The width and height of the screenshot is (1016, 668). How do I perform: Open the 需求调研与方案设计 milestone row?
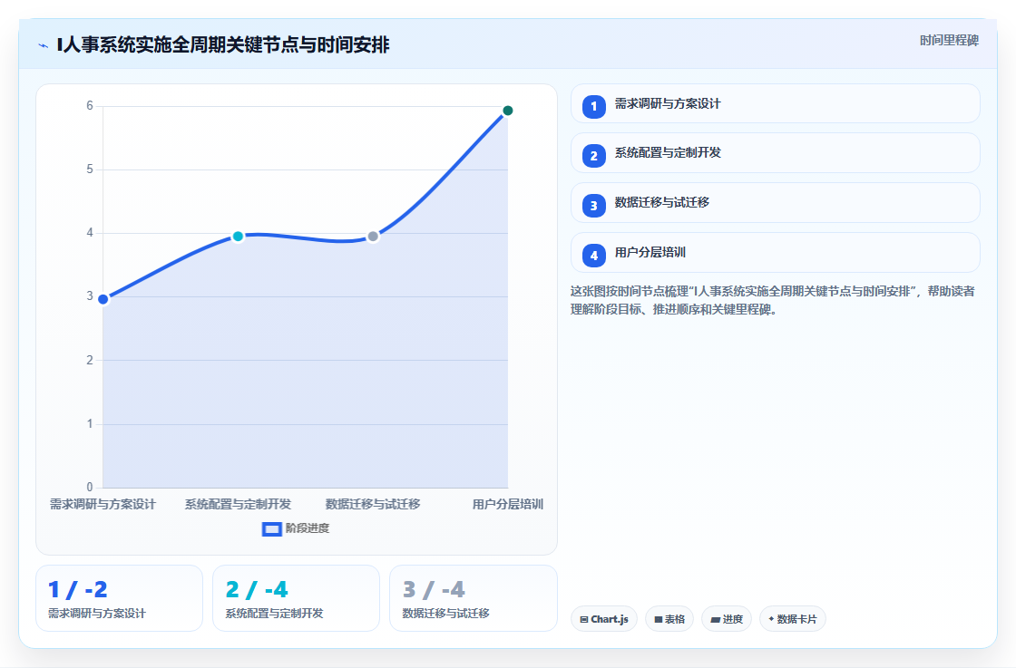[775, 103]
